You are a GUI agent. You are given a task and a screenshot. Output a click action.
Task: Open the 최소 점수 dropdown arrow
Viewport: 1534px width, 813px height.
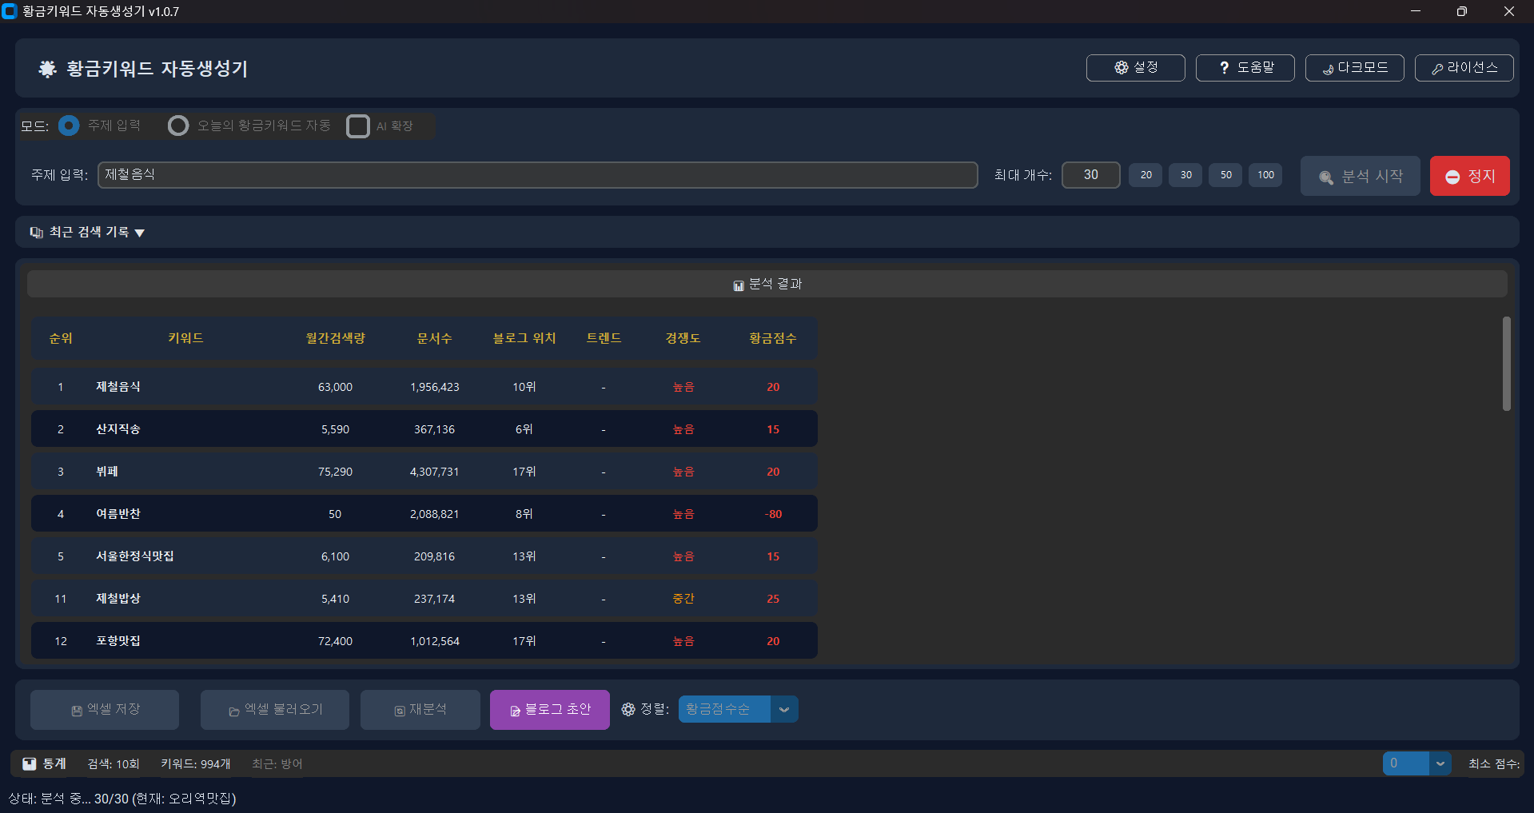click(x=1440, y=763)
